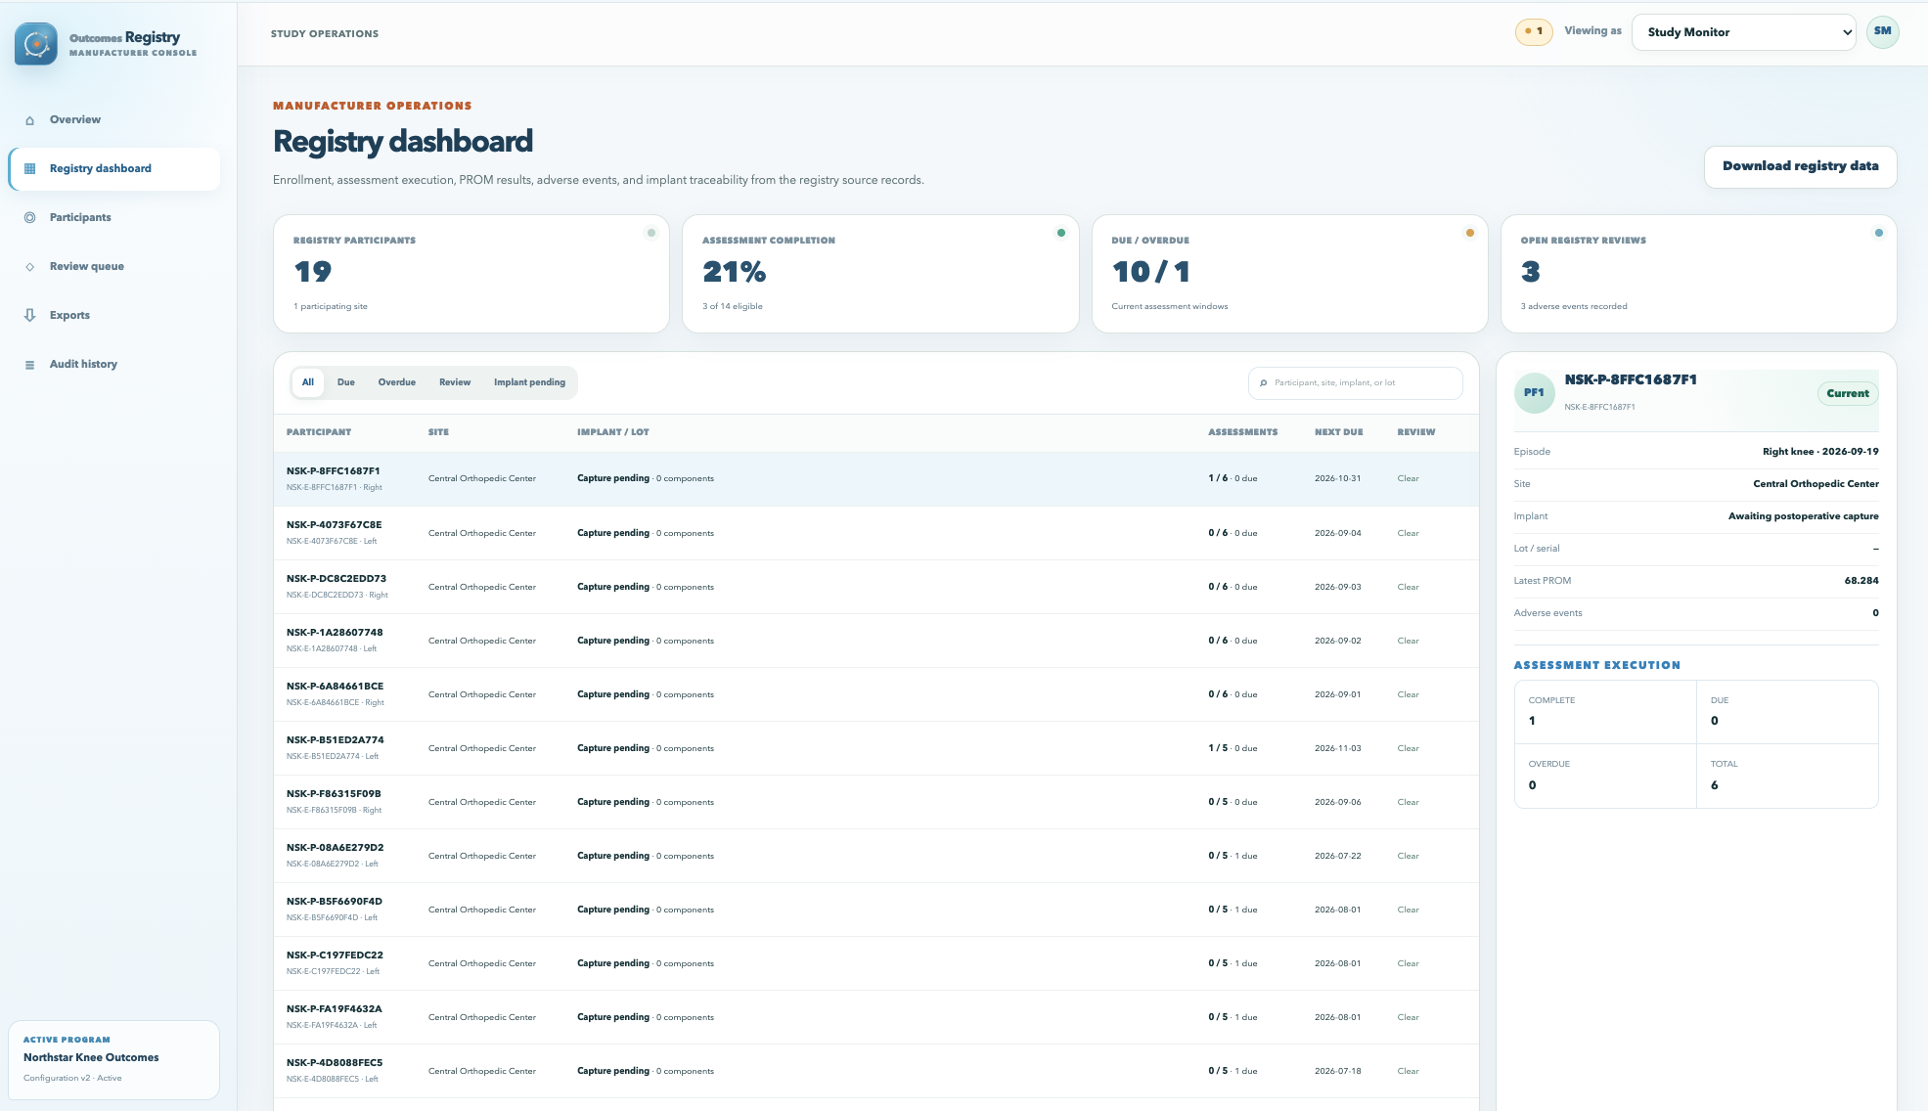
Task: Open the Viewing as Study Monitor dropdown
Action: [x=1743, y=32]
